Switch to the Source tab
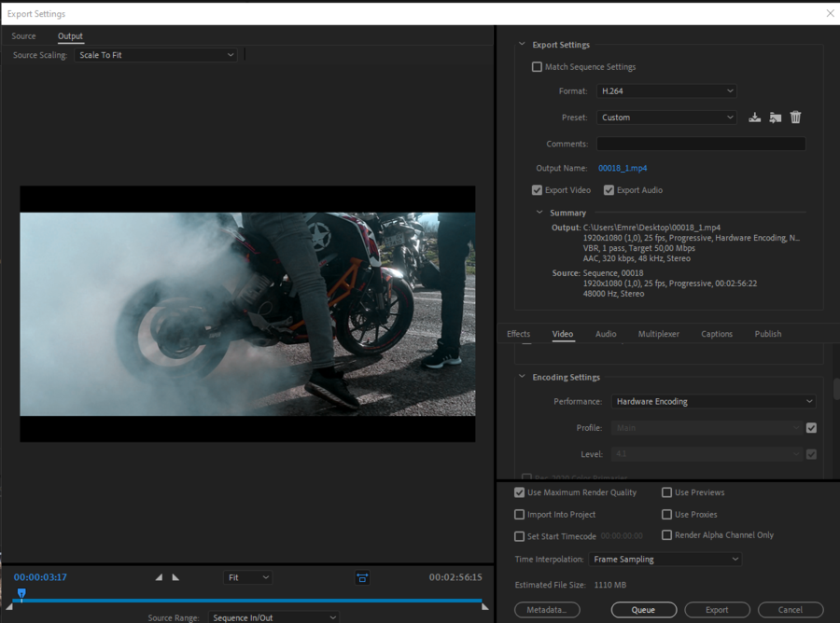 pyautogui.click(x=23, y=35)
